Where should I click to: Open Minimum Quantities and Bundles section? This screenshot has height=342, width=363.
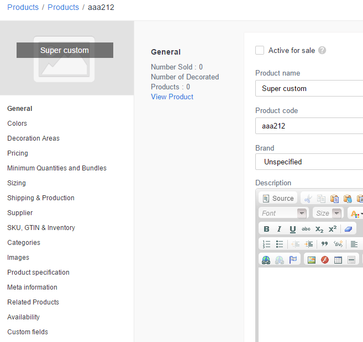(57, 168)
